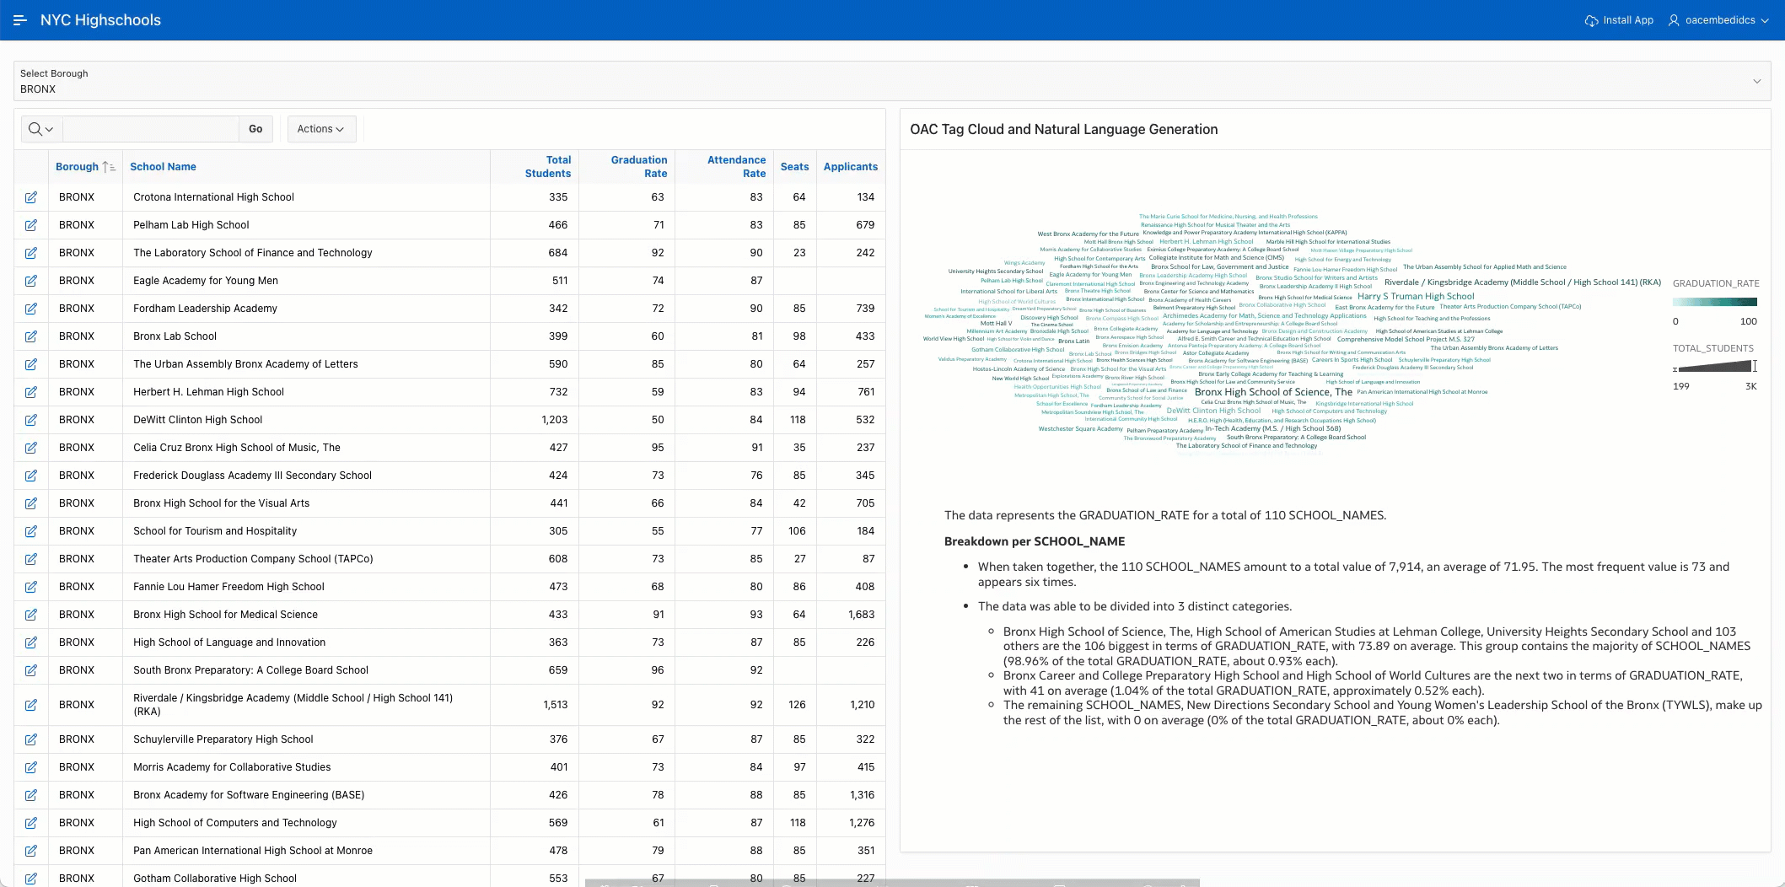Focus the report search input field
The height and width of the screenshot is (887, 1785).
[x=151, y=129]
